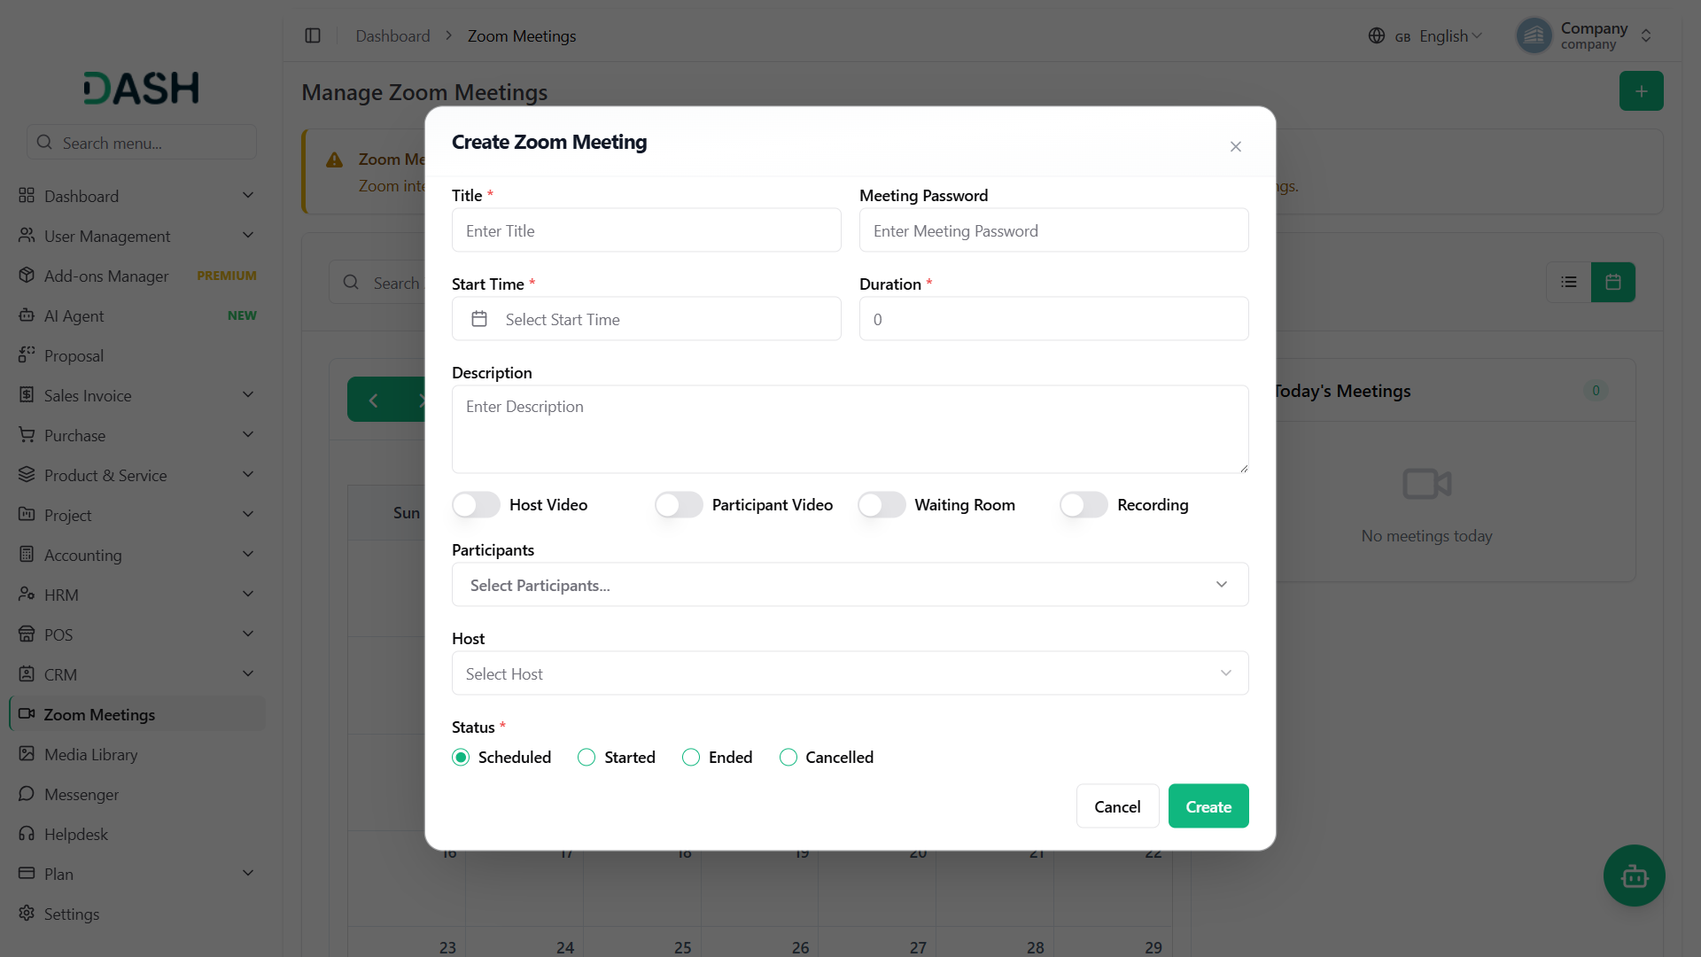Toggle the sidebar collapse icon
Screen dimensions: 1701x957
[x=313, y=35]
